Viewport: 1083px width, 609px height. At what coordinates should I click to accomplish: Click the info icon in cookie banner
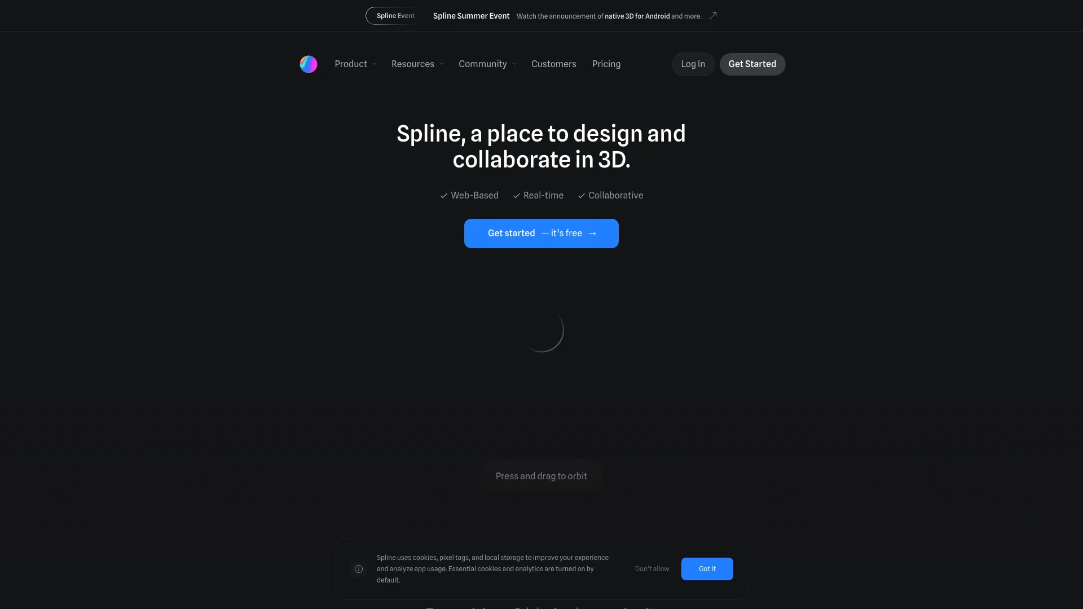pos(359,569)
